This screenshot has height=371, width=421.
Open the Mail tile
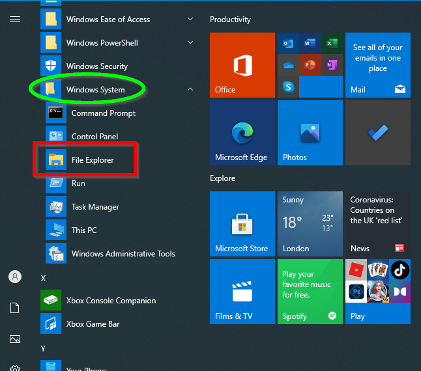point(378,65)
